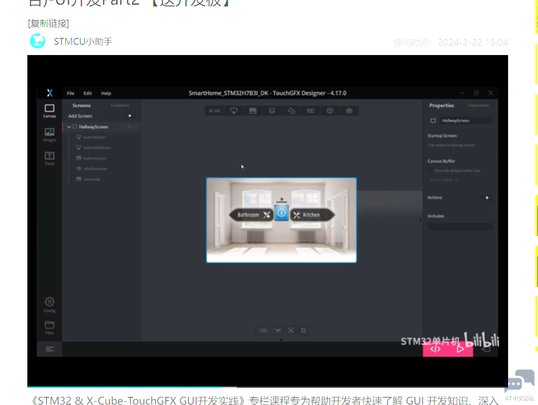The height and width of the screenshot is (405, 538).
Task: Click the pink Generate Code button
Action: coord(435,349)
